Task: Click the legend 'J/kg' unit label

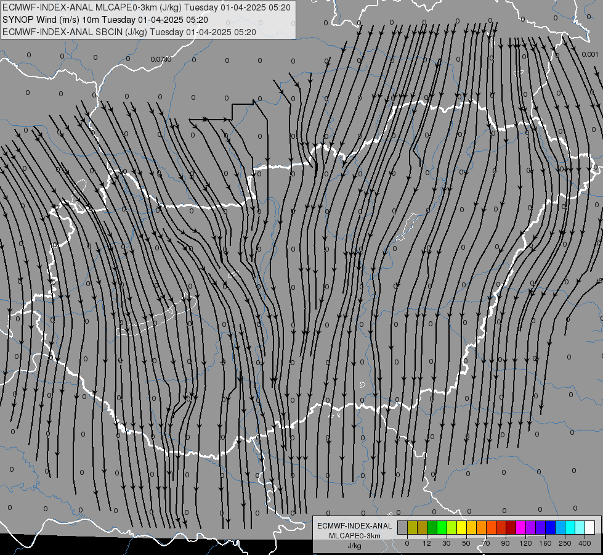Action: (355, 546)
